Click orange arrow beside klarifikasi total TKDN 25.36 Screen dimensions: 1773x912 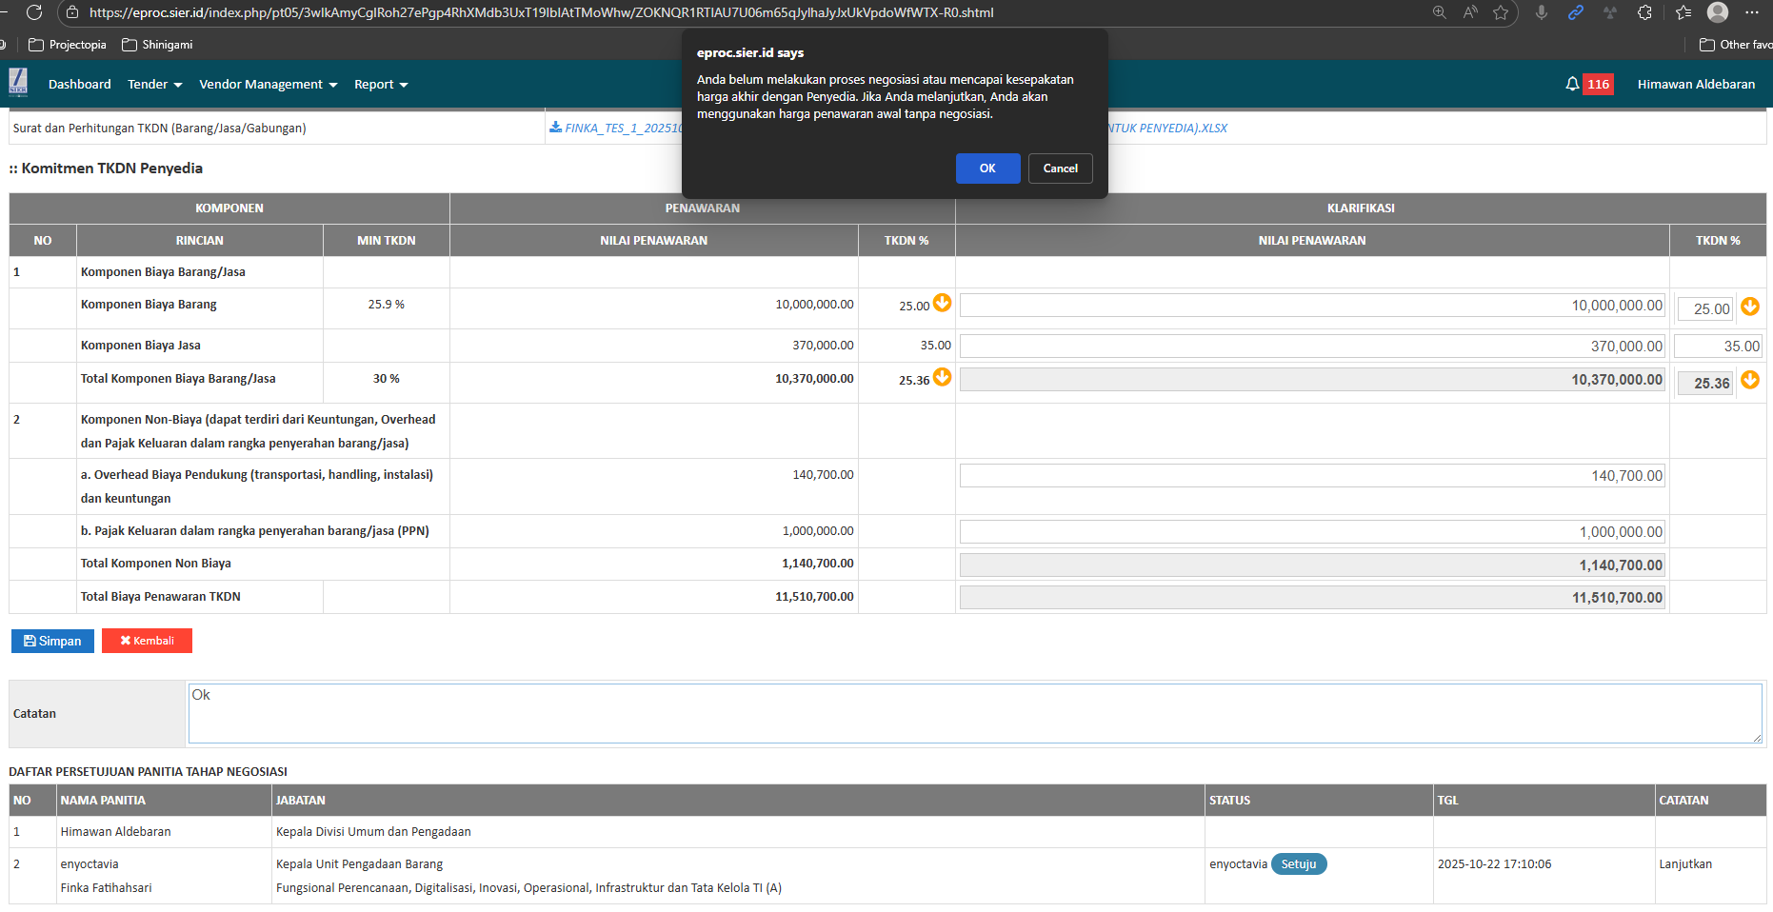point(1749,380)
